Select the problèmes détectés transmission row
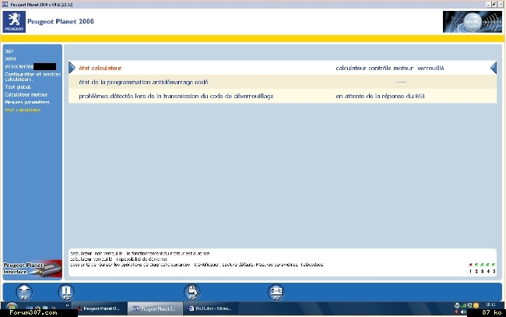This screenshot has height=317, width=506. pyautogui.click(x=280, y=96)
